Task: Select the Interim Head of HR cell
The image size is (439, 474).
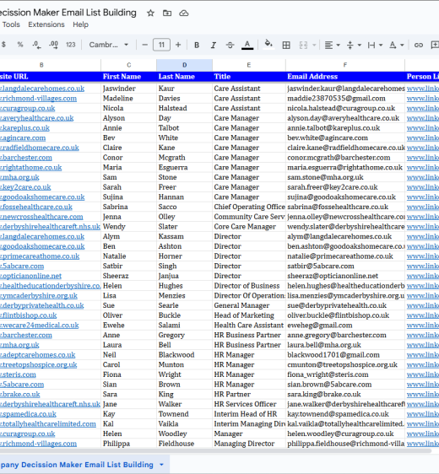Action: pyautogui.click(x=249, y=414)
